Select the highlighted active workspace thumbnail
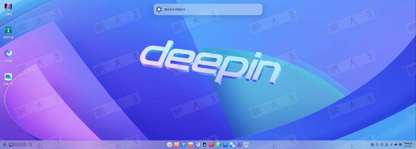Viewport: 416px width, 149px height. coord(11,145)
